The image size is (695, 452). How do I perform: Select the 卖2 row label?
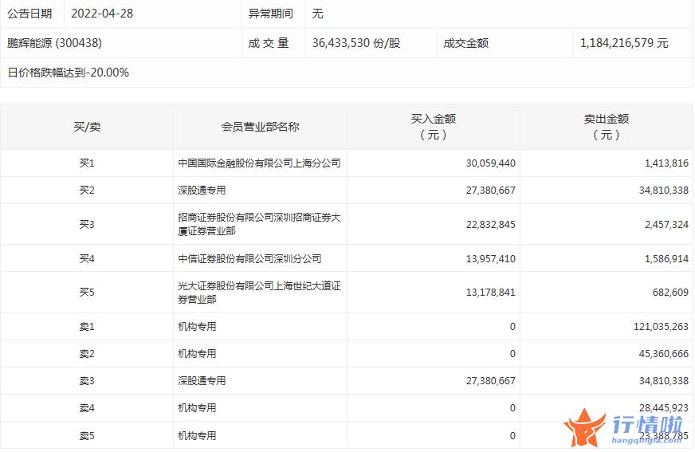tap(87, 354)
